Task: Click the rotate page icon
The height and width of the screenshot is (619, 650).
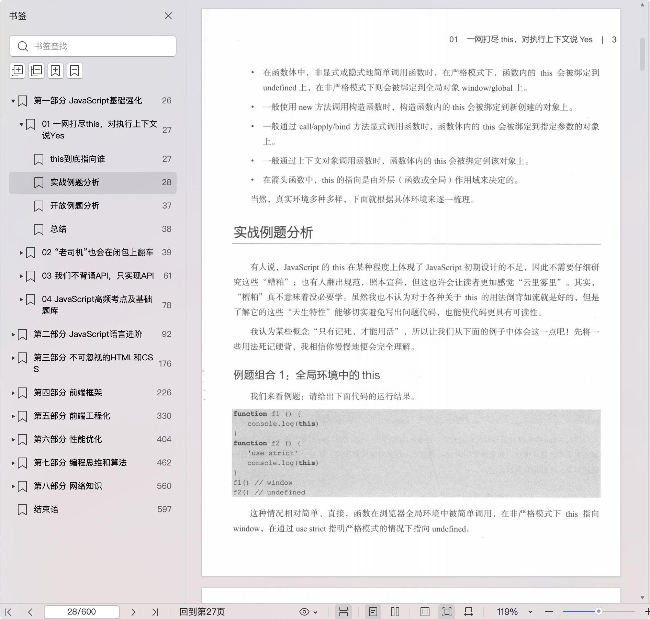Action: coord(469,612)
